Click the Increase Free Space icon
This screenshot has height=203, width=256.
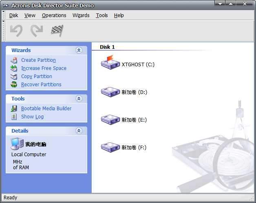pos(14,68)
